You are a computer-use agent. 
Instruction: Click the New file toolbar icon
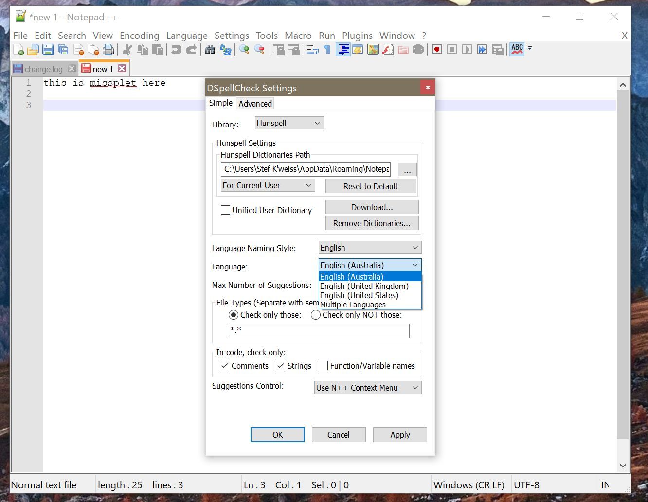click(18, 50)
